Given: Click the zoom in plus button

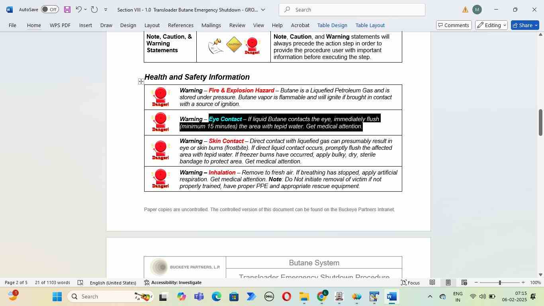Looking at the screenshot, I should coord(523,282).
